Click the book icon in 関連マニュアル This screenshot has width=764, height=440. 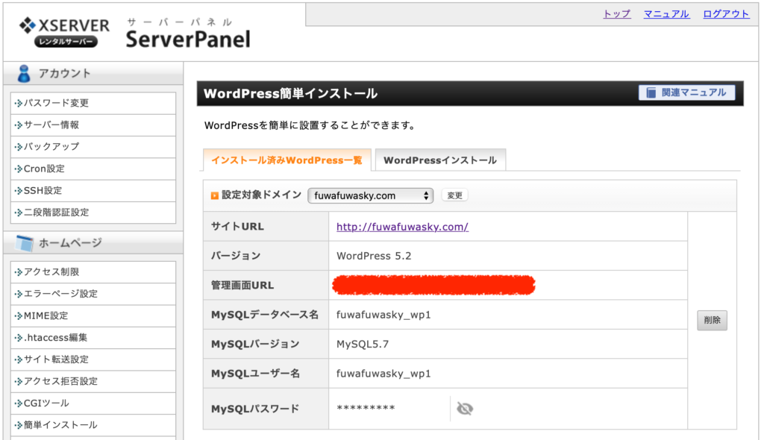pos(651,92)
